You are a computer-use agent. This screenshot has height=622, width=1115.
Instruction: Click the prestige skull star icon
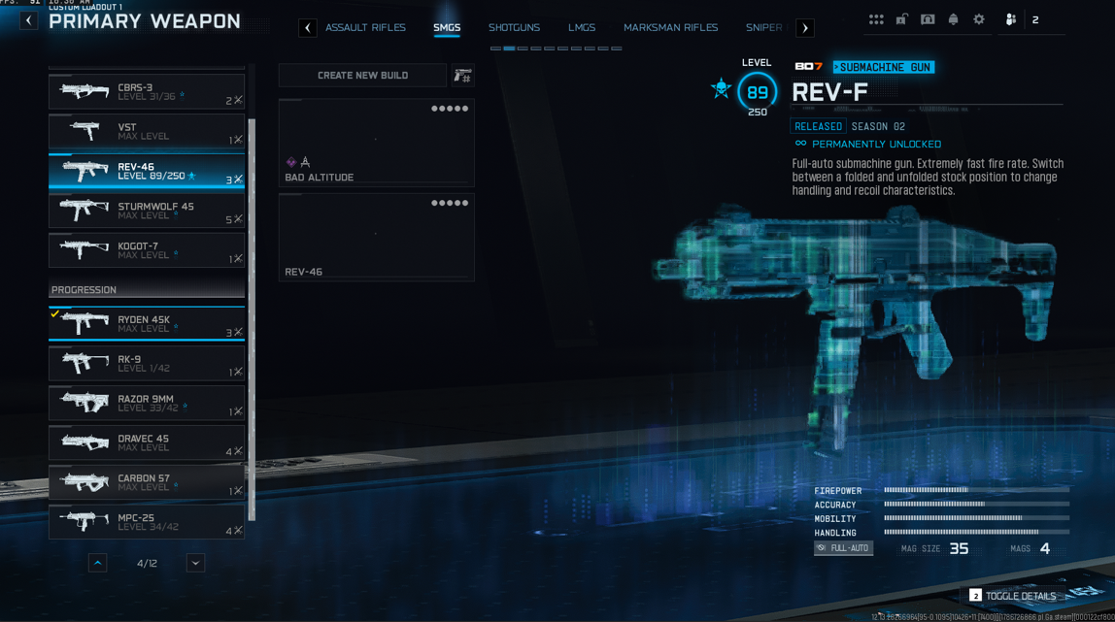point(721,88)
